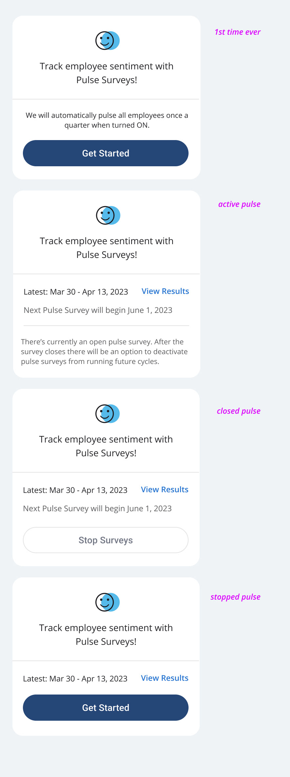Click the Stop Surveys button

point(106,540)
